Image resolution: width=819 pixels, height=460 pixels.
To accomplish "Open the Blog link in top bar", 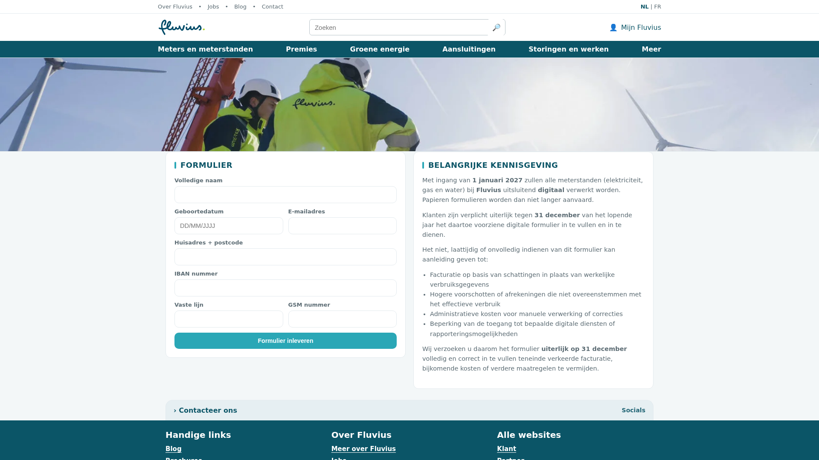I will point(240,7).
